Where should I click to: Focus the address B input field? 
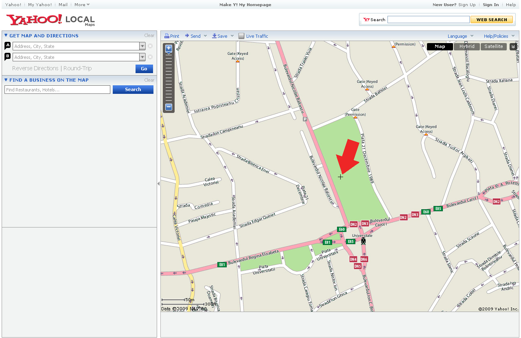(76, 57)
